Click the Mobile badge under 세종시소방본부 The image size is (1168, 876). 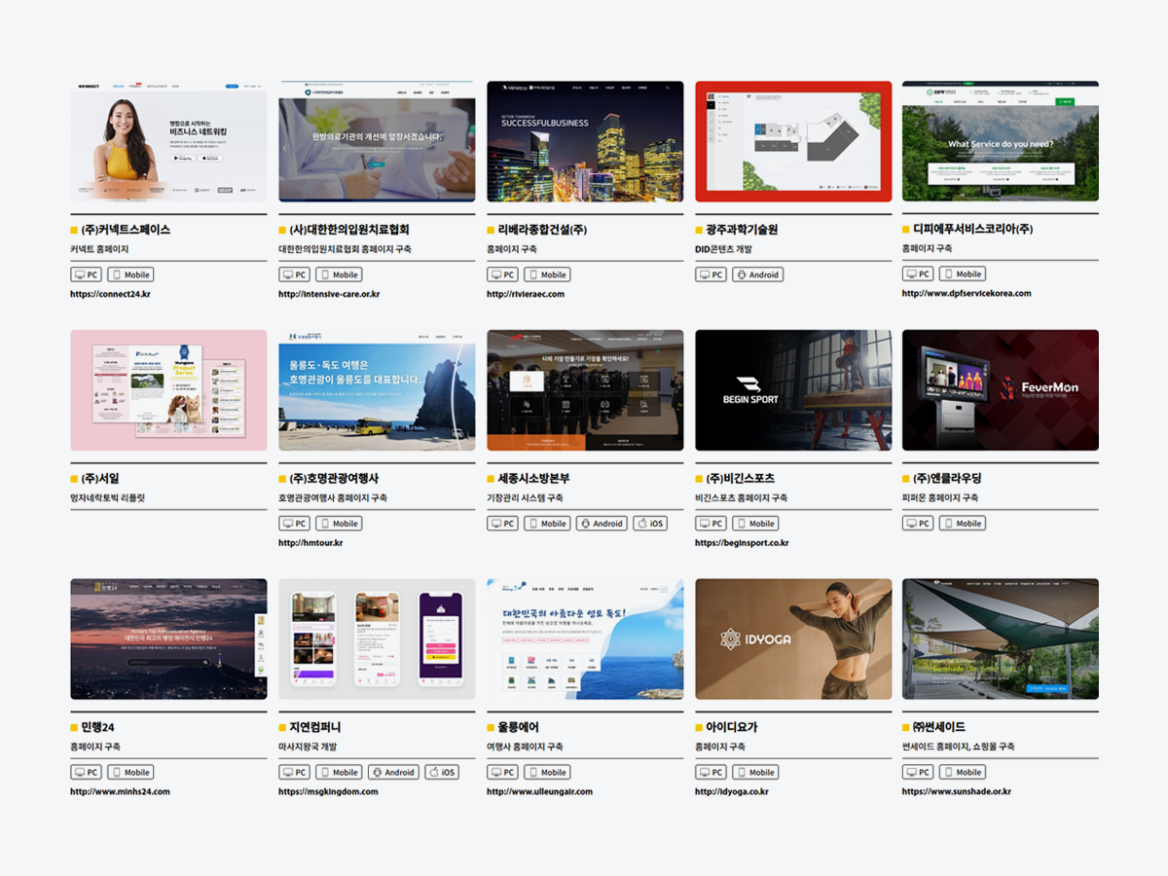point(547,524)
